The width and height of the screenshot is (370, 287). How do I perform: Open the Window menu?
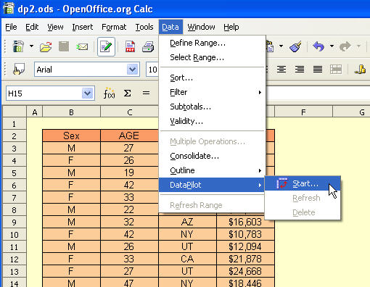click(x=201, y=27)
